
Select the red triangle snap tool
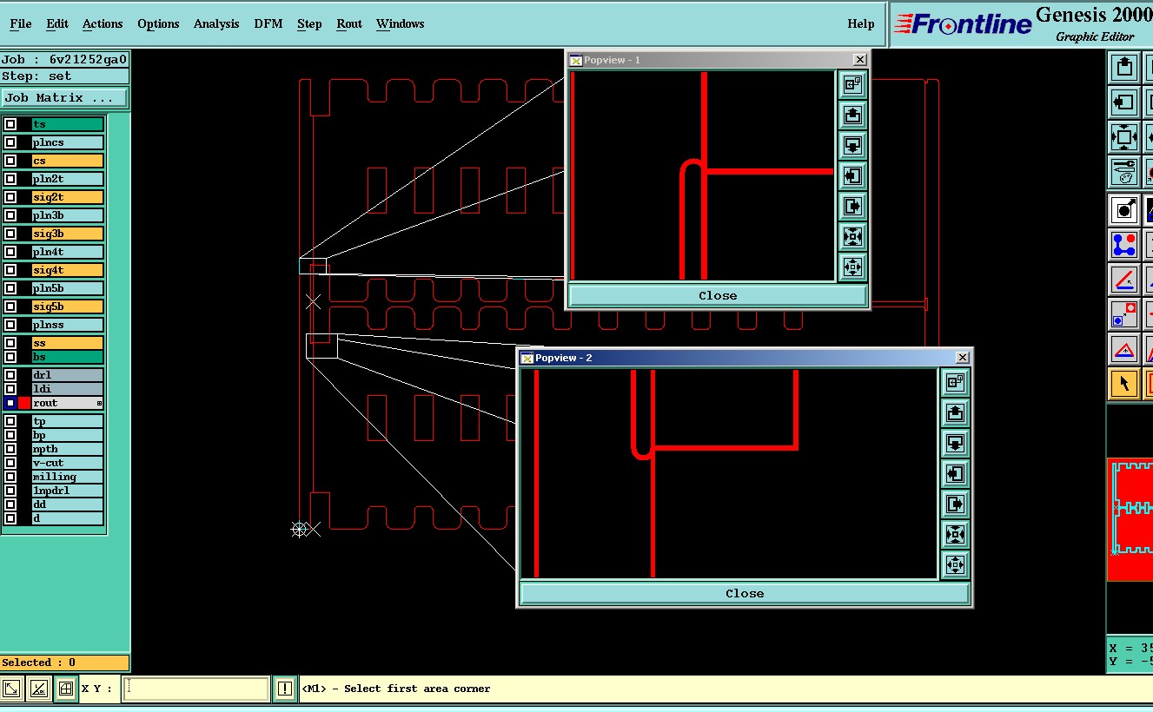click(1124, 349)
